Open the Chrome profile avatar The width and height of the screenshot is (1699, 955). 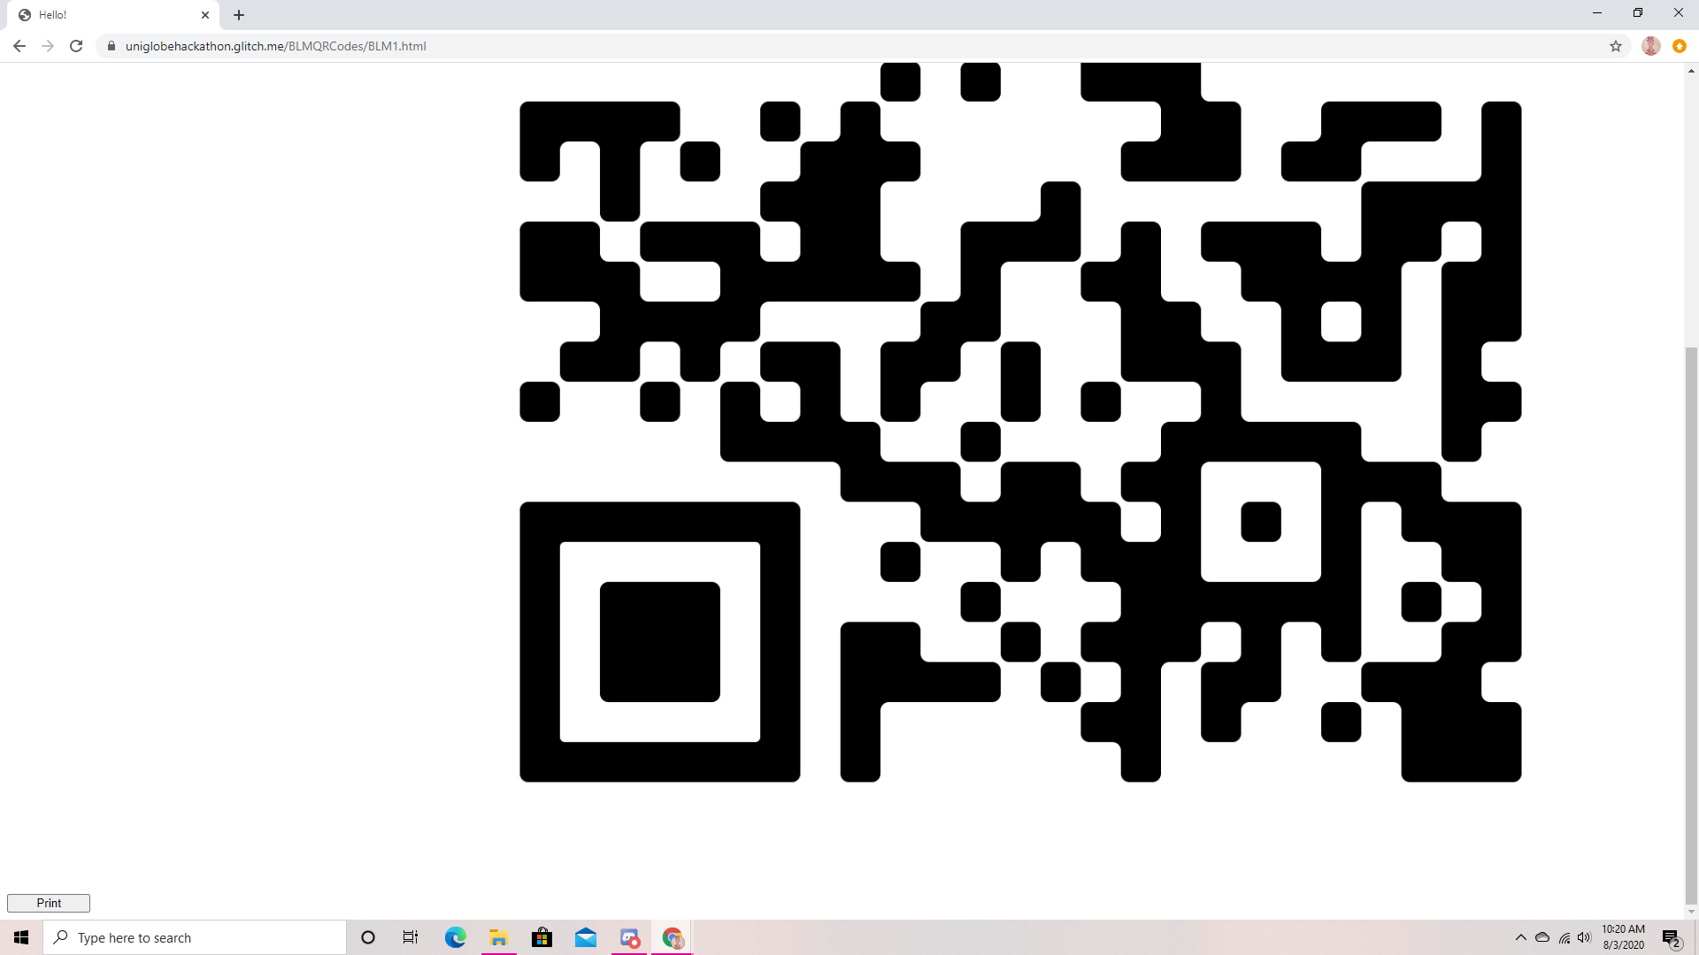1650,46
